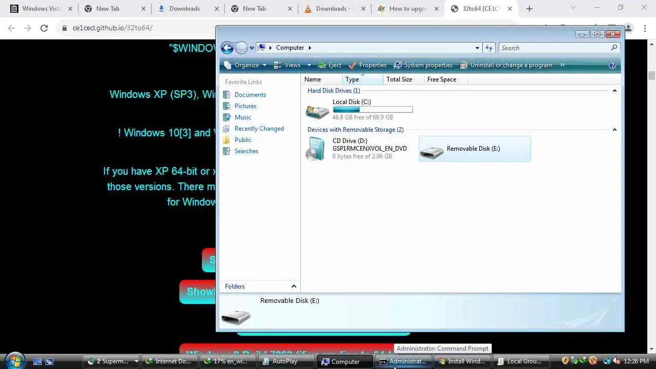
Task: Open System properties from toolbar
Action: point(423,65)
